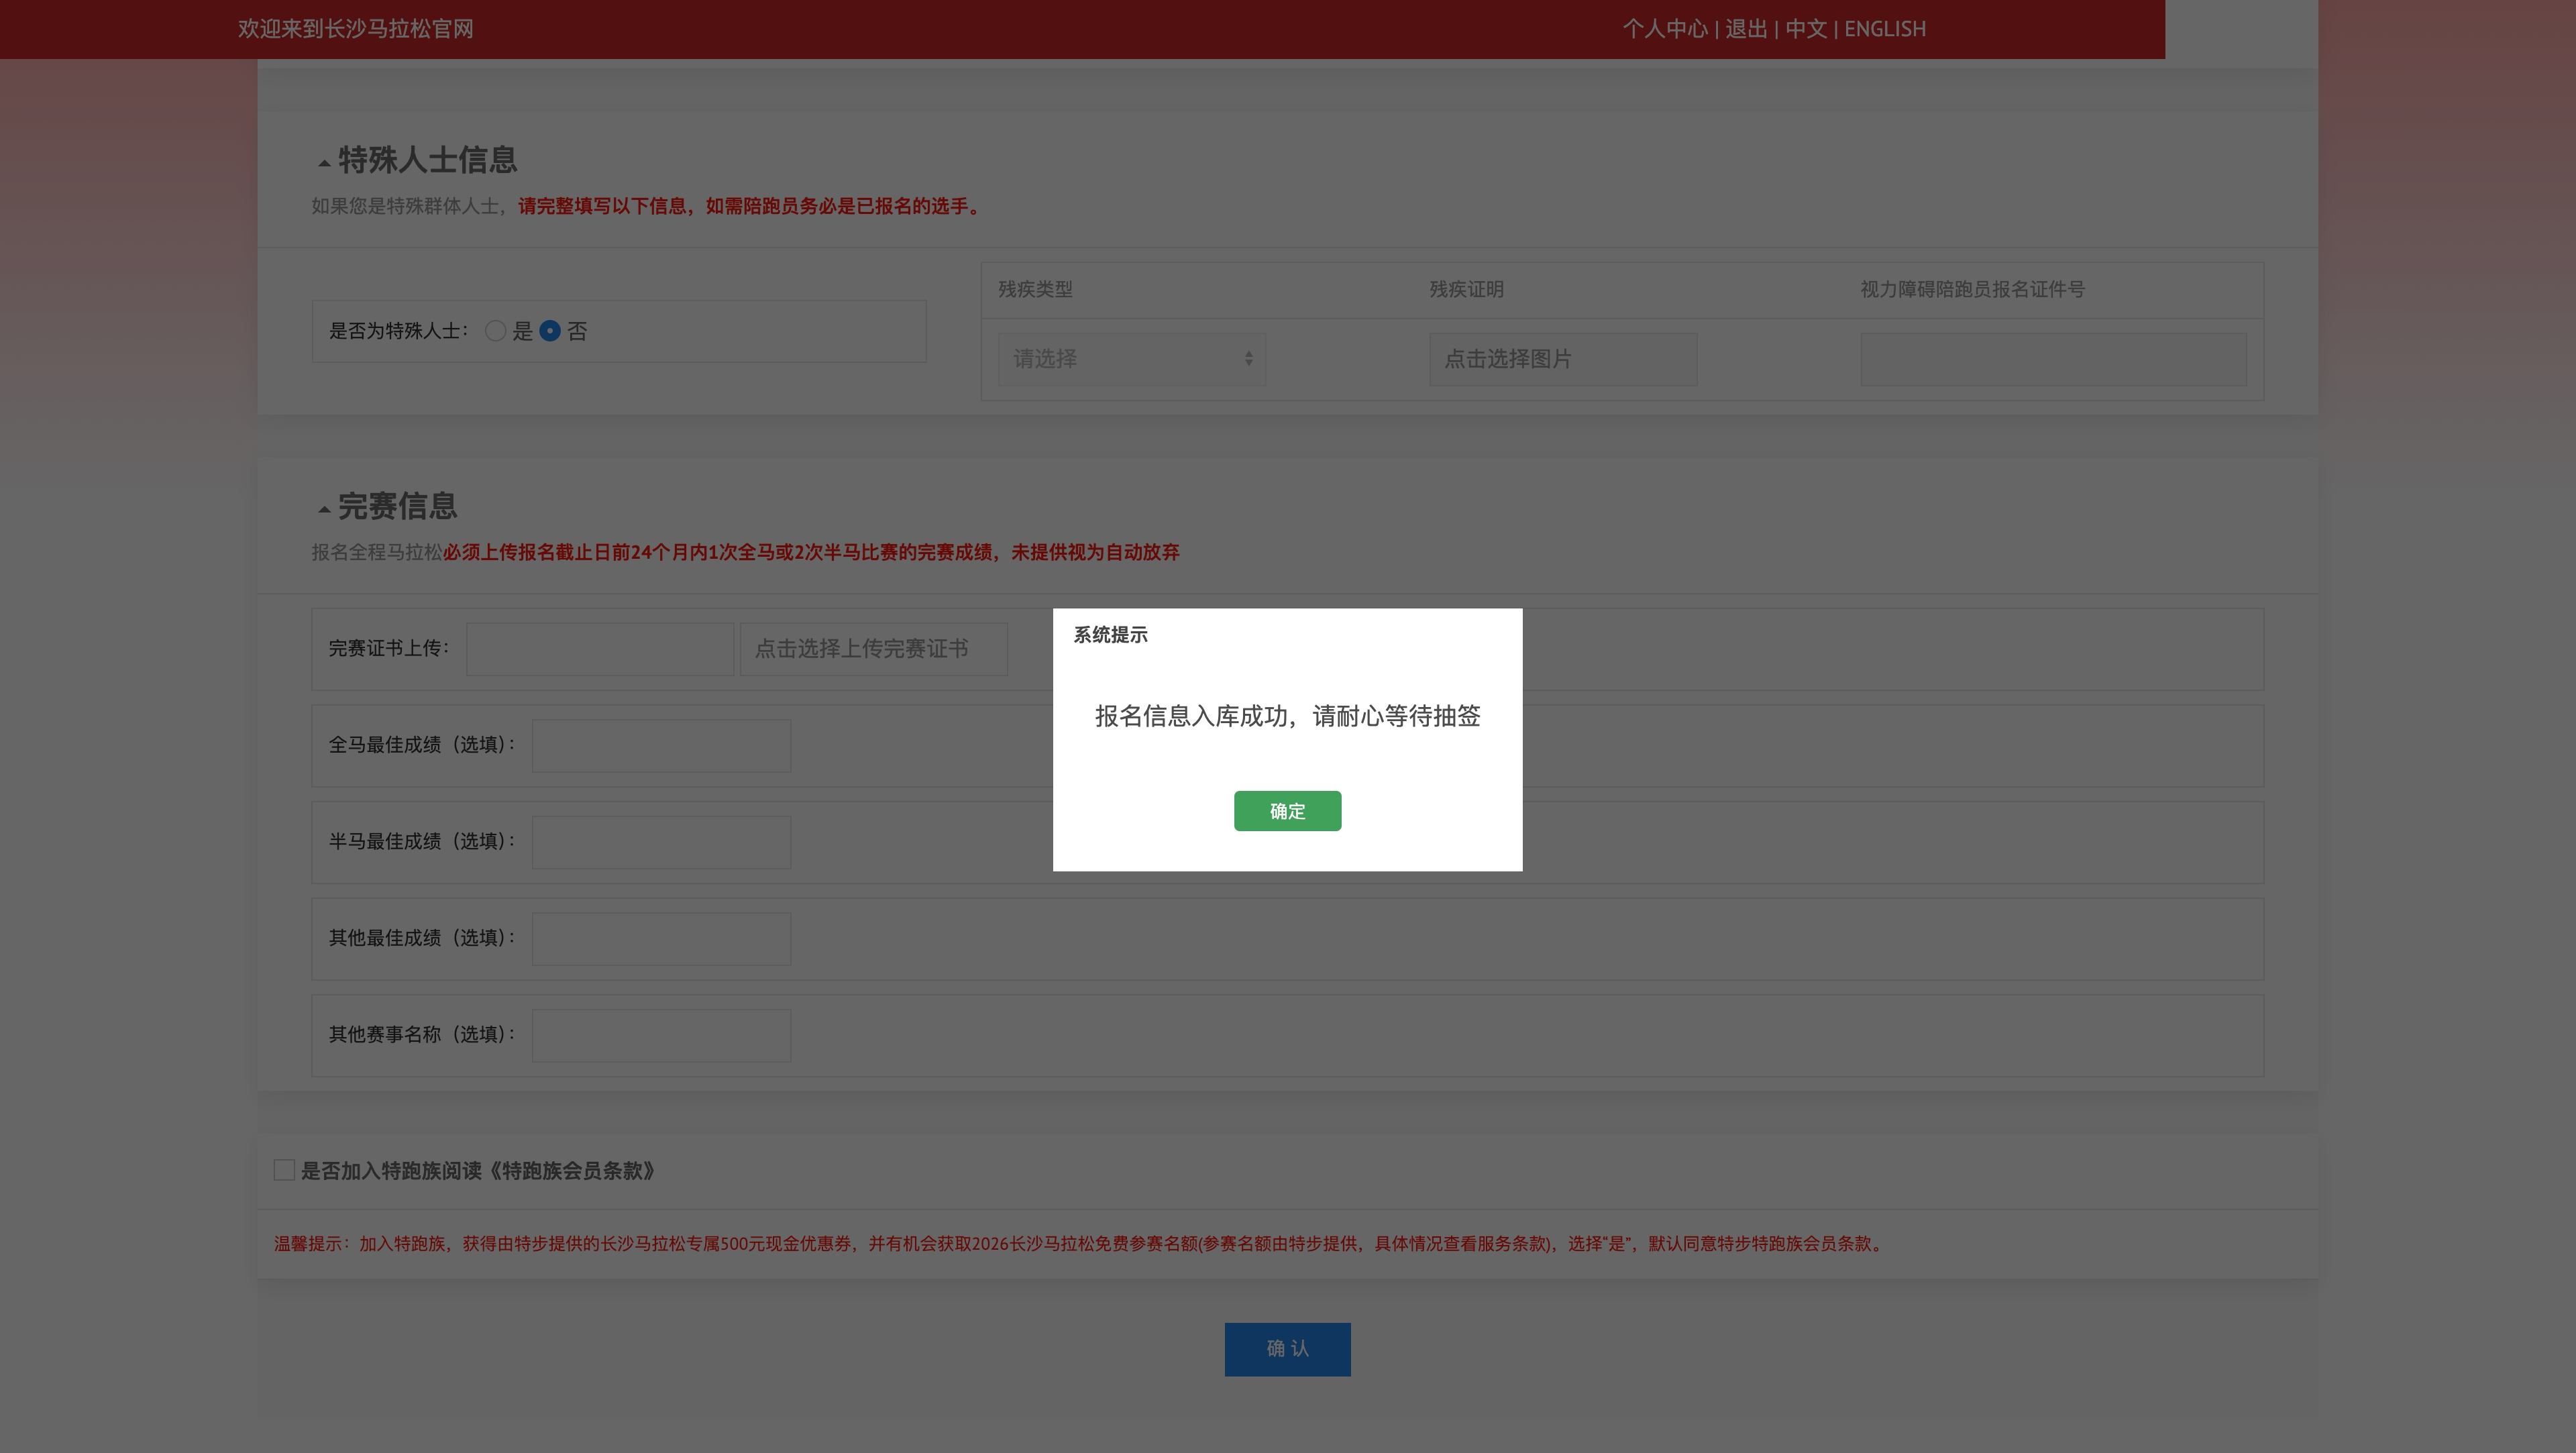Click the 视力障碍陪跑员报名证件号 input field
The height and width of the screenshot is (1453, 2576).
point(2053,359)
